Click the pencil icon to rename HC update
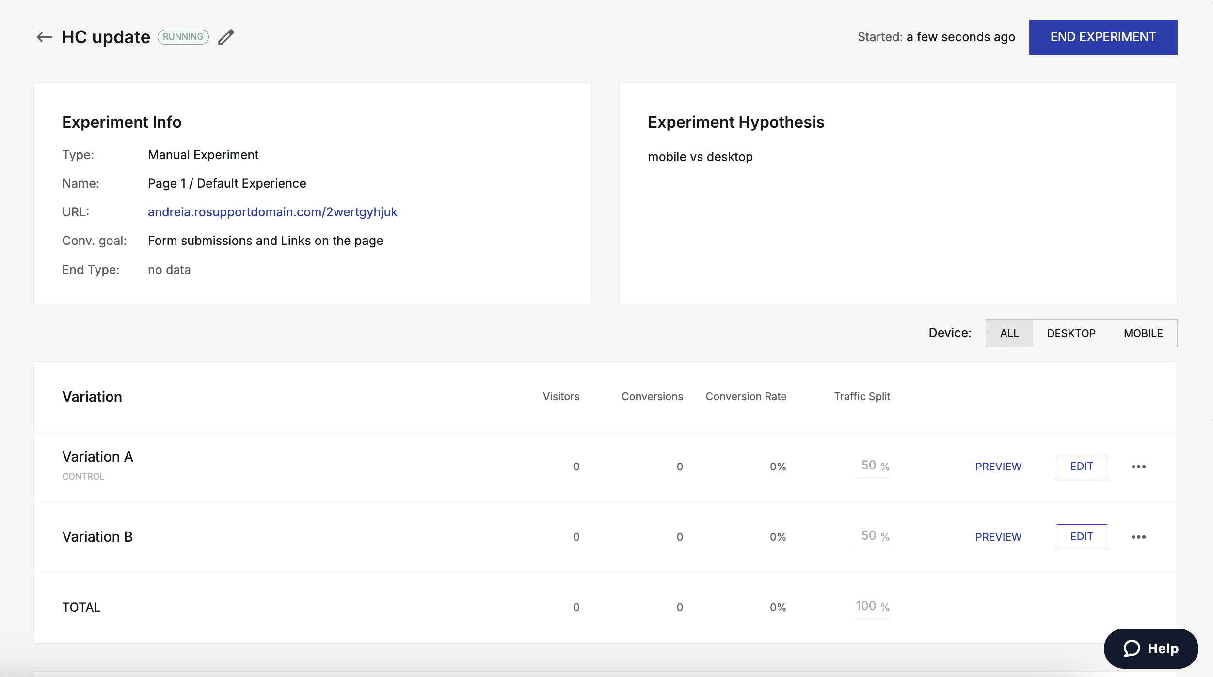The width and height of the screenshot is (1213, 677). [x=226, y=36]
